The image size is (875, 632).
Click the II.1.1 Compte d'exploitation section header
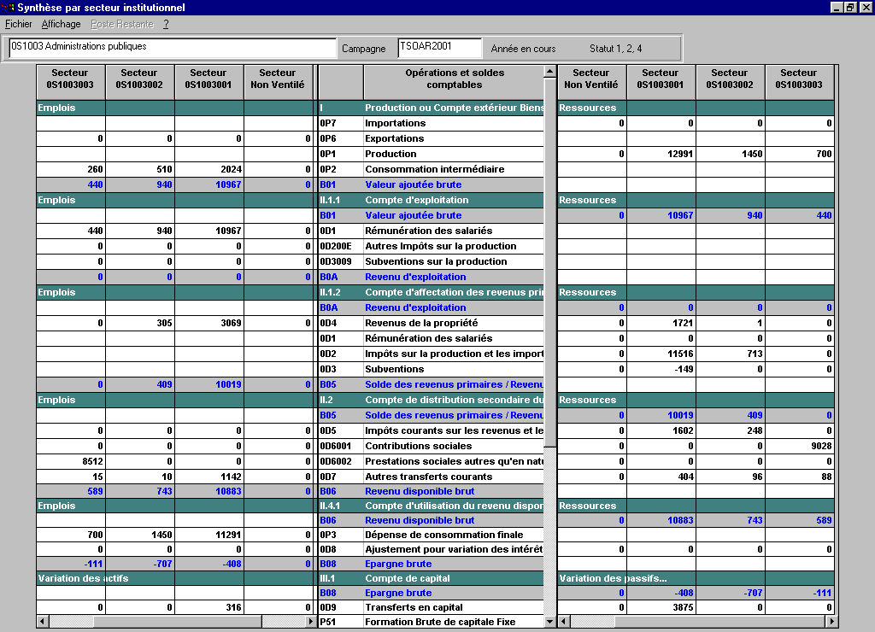click(x=431, y=200)
